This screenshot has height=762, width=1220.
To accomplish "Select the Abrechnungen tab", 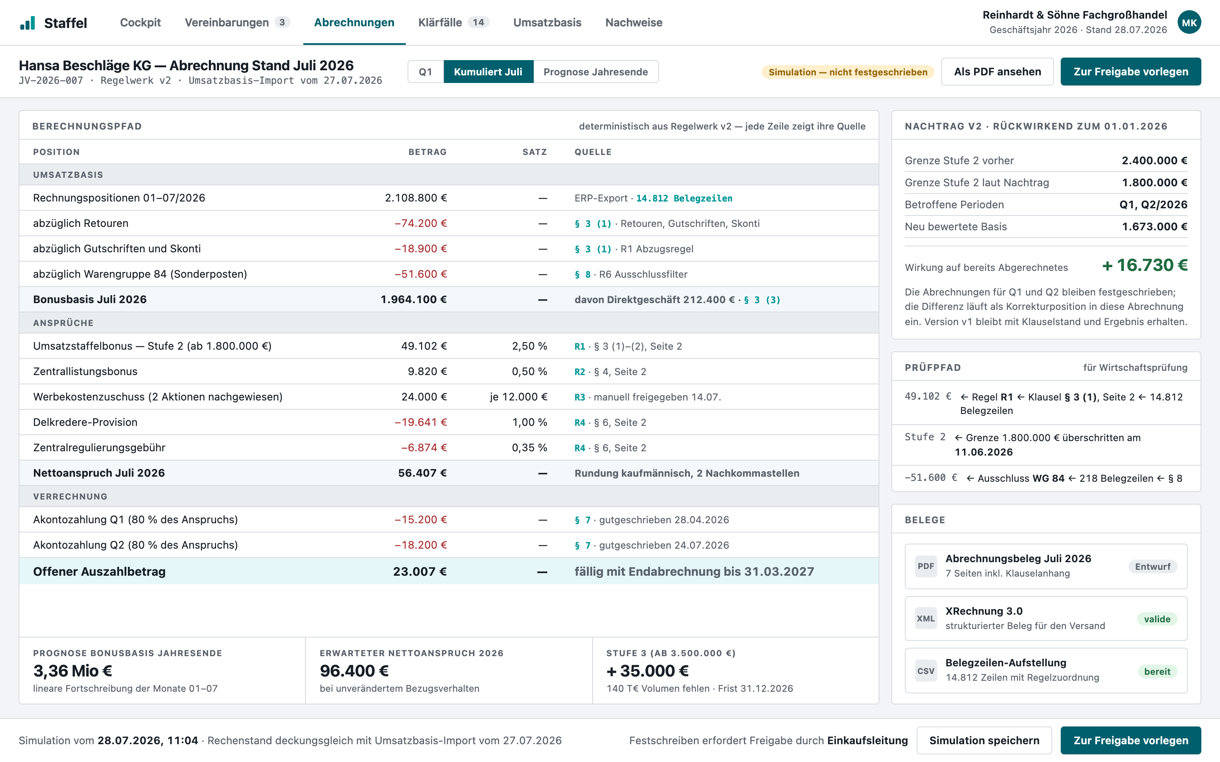I will point(354,23).
